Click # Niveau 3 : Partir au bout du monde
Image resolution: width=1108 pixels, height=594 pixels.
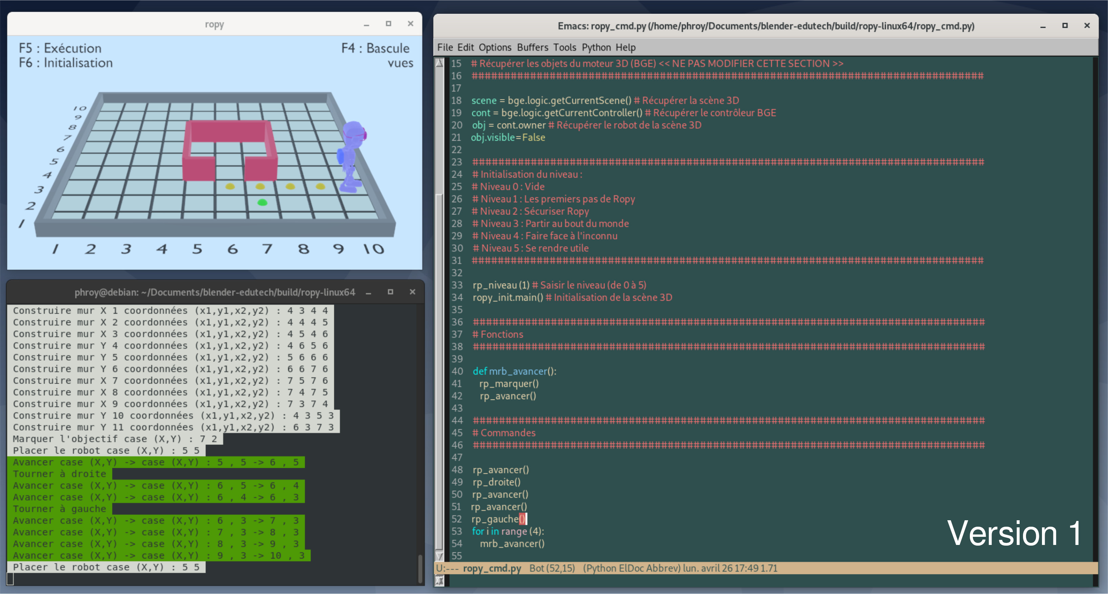click(x=551, y=224)
